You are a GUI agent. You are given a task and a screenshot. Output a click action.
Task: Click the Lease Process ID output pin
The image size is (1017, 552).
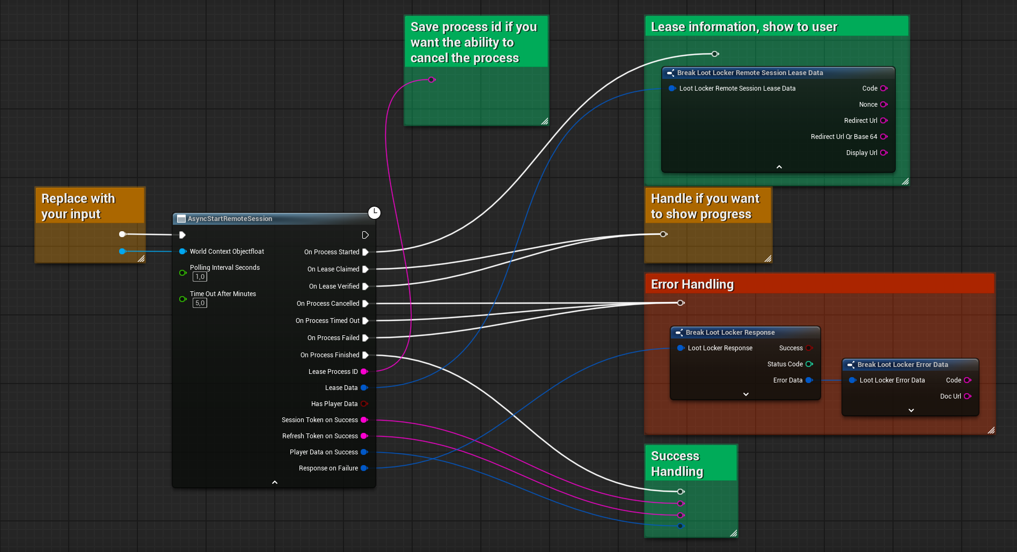coord(364,372)
